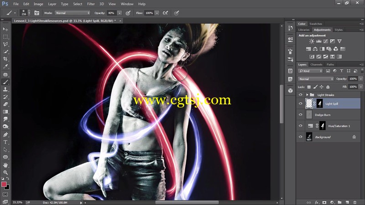The image size is (365, 205).
Task: Open the brush preset picker arrow
Action: [29, 13]
